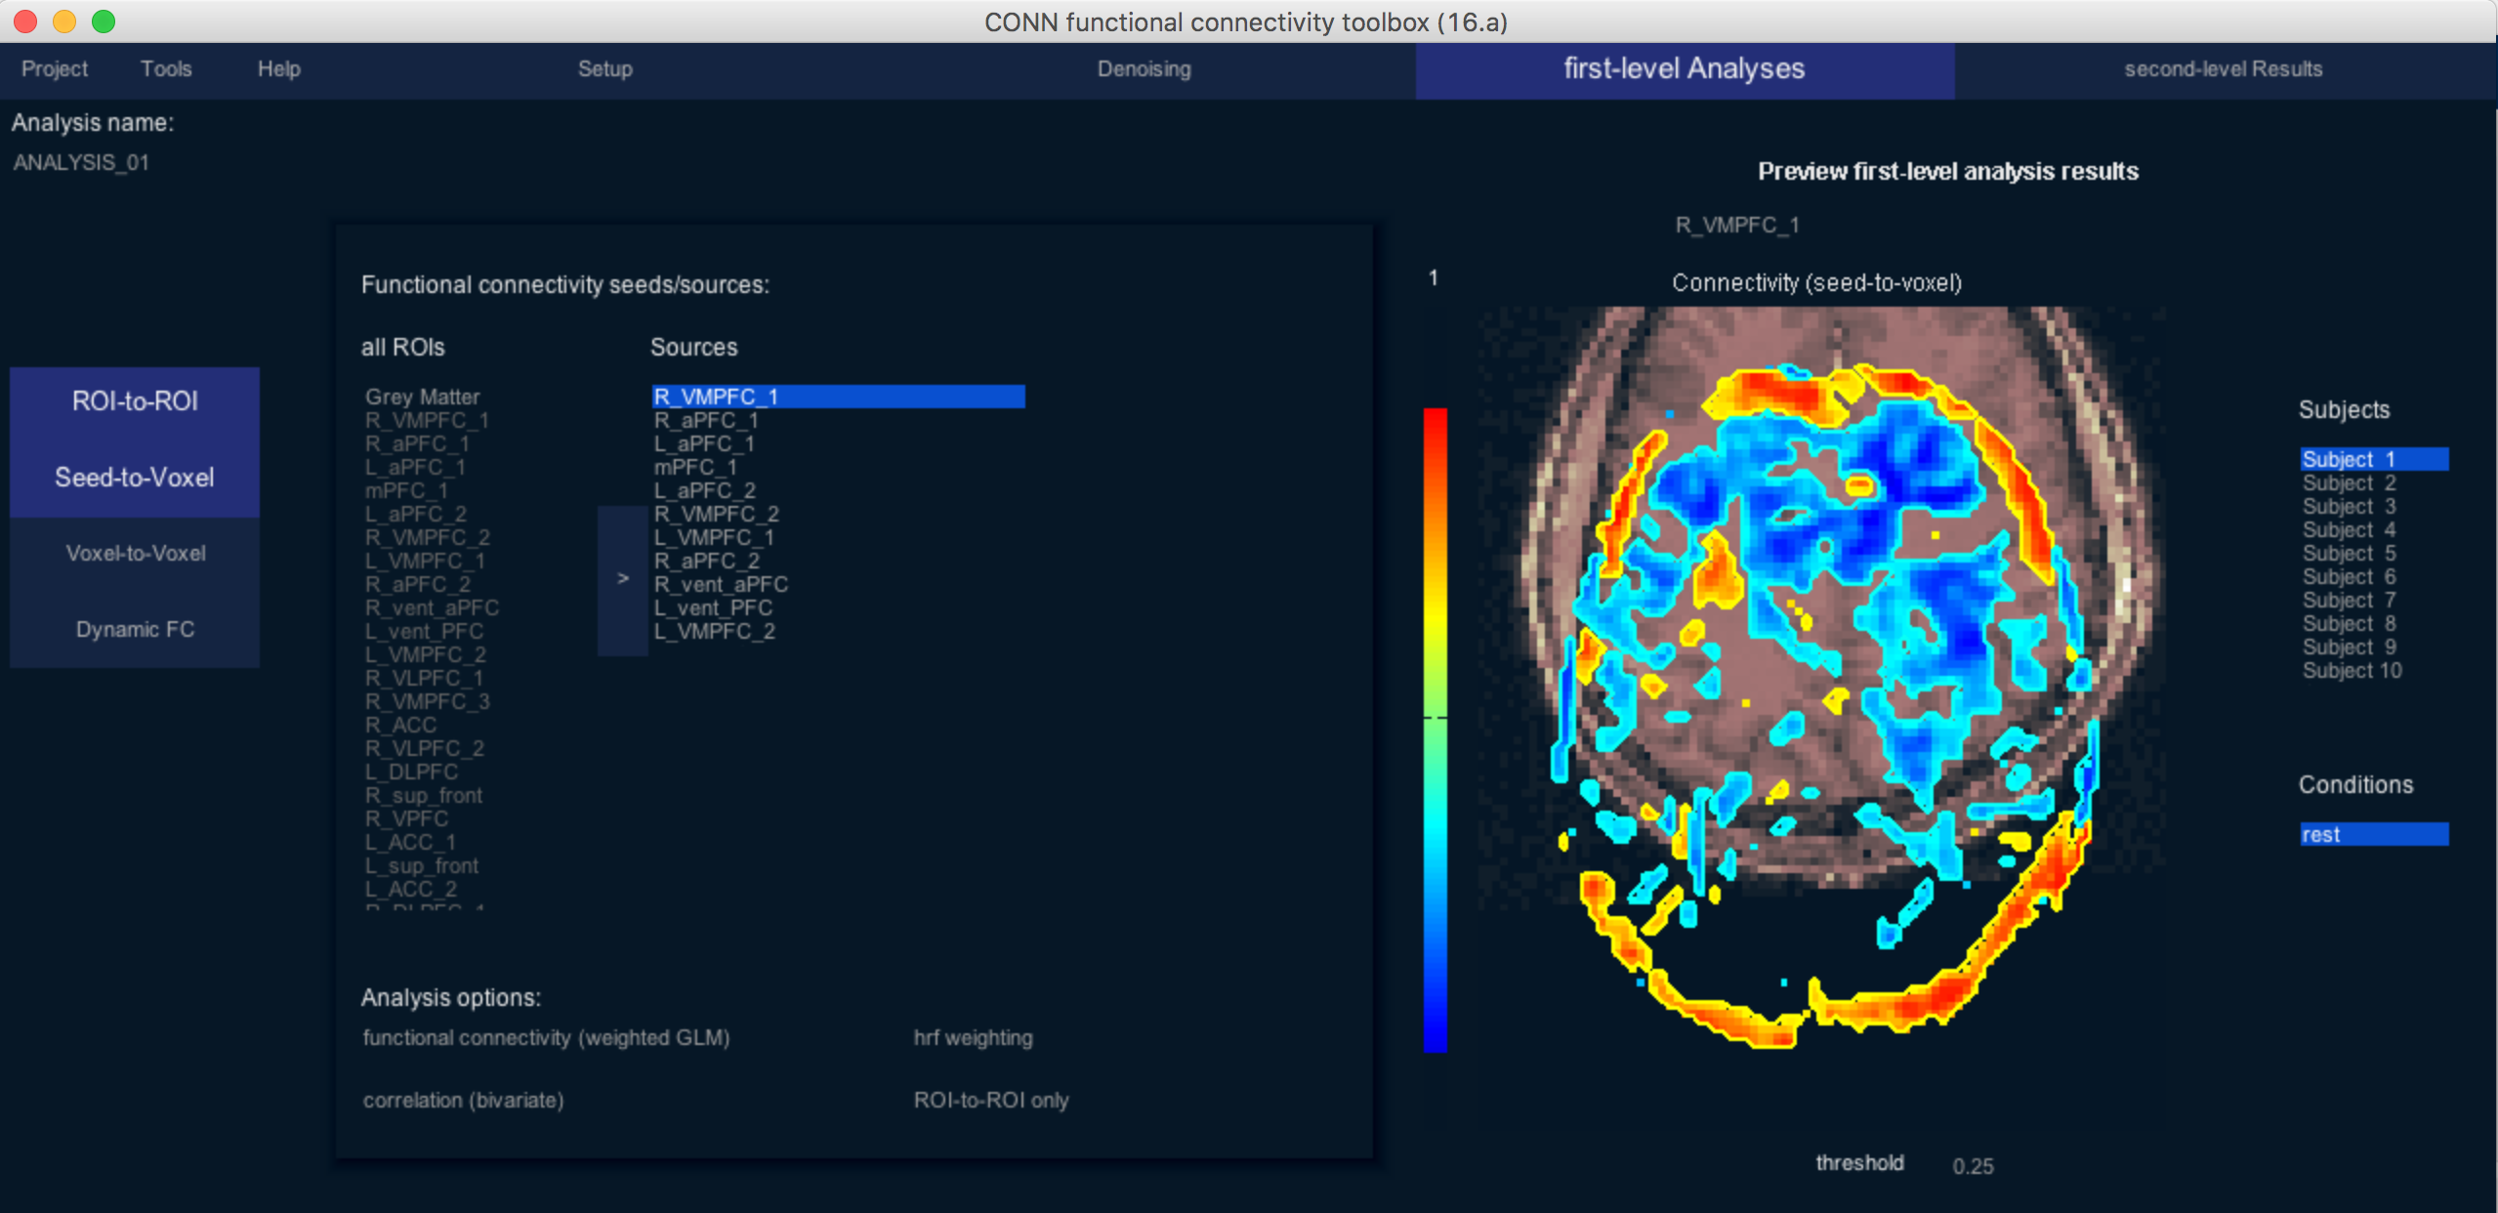Viewport: 2498px width, 1213px height.
Task: Open the Tools menu
Action: point(166,69)
